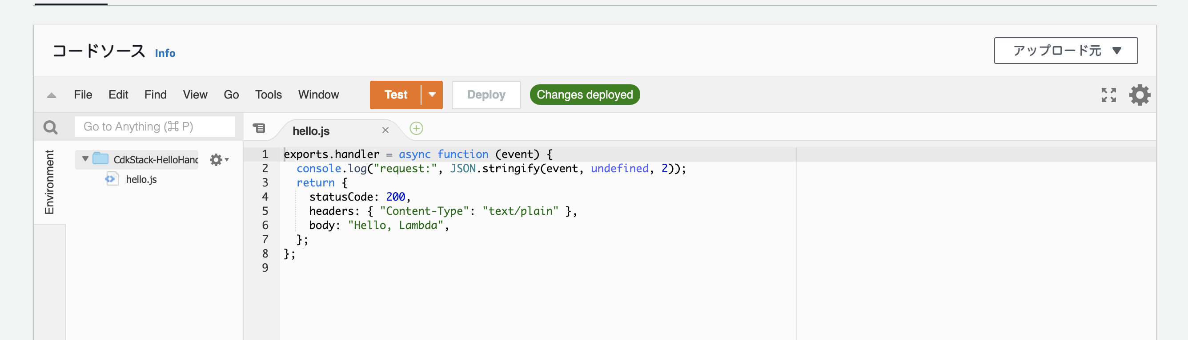Open the editor preferences gear icon
The height and width of the screenshot is (340, 1188).
tap(1139, 95)
